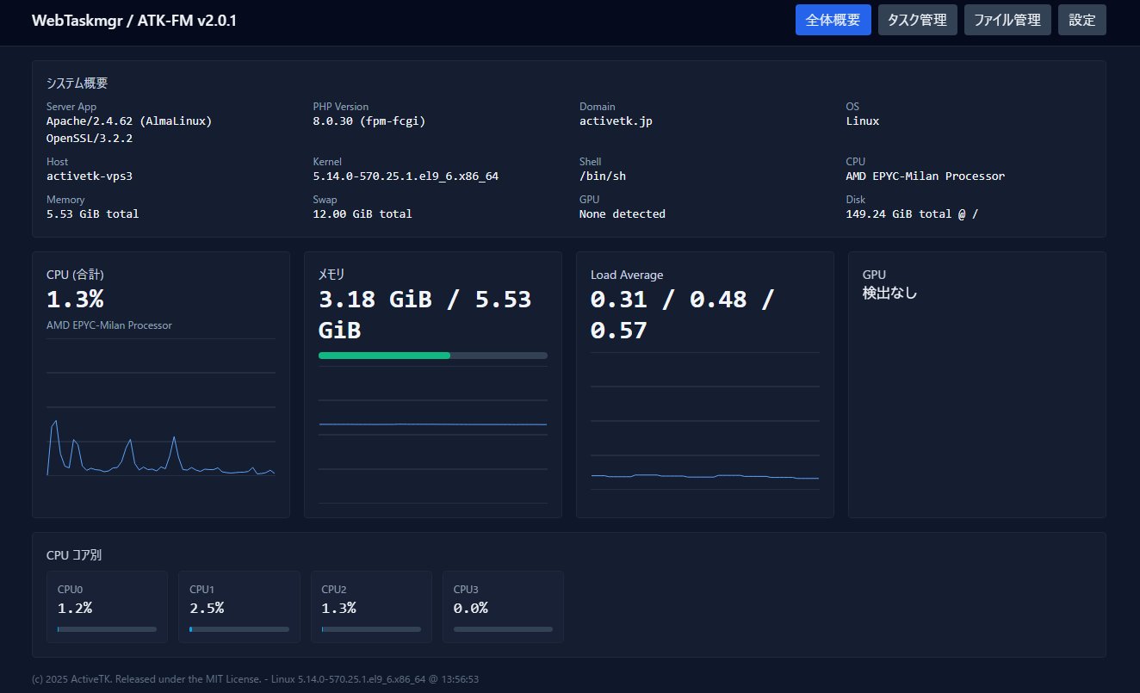Open 設定 settings page
The image size is (1140, 693).
click(x=1082, y=20)
